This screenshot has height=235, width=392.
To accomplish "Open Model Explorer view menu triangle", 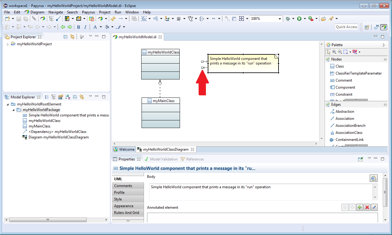I will [x=90, y=97].
